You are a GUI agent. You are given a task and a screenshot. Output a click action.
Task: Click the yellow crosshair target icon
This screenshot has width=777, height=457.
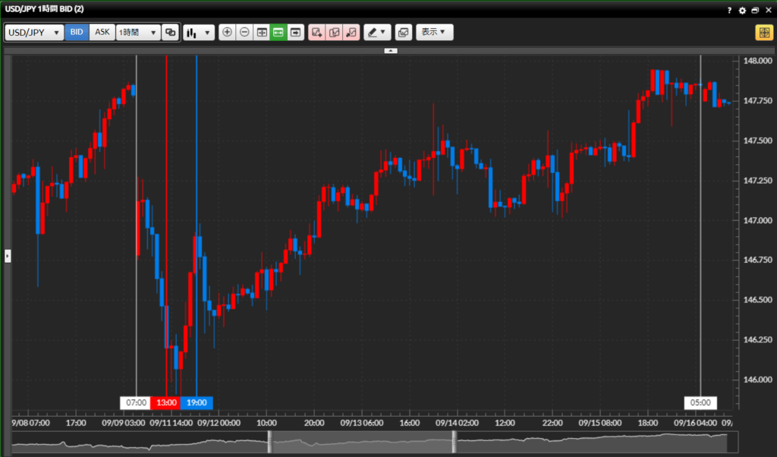[x=763, y=33]
